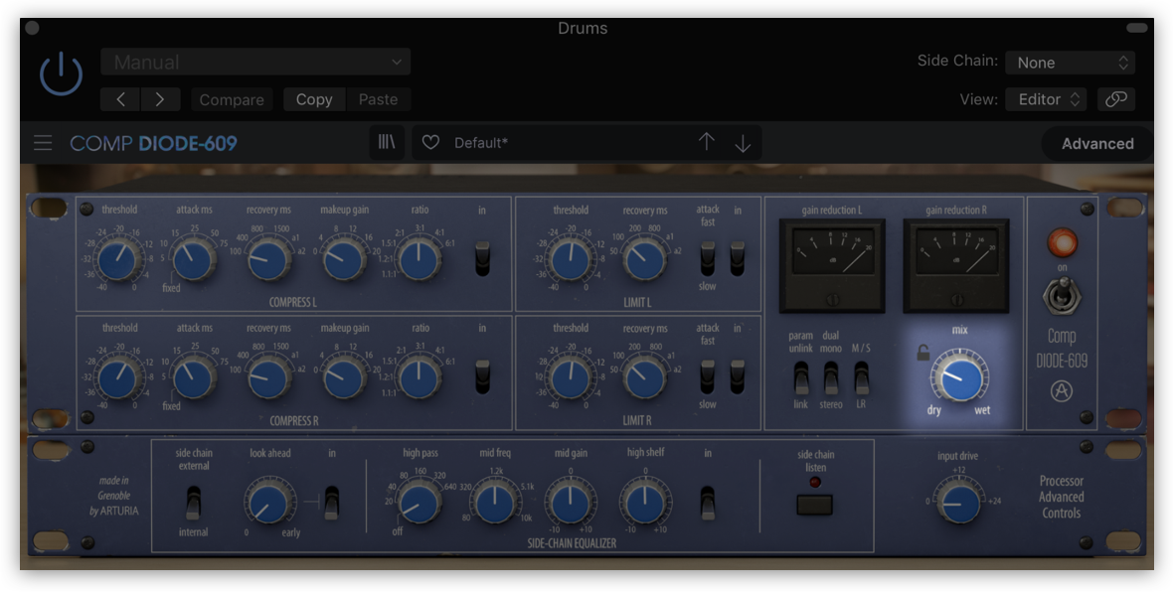The image size is (1174, 592).
Task: Open the Side Chain None dropdown
Action: click(x=1070, y=62)
